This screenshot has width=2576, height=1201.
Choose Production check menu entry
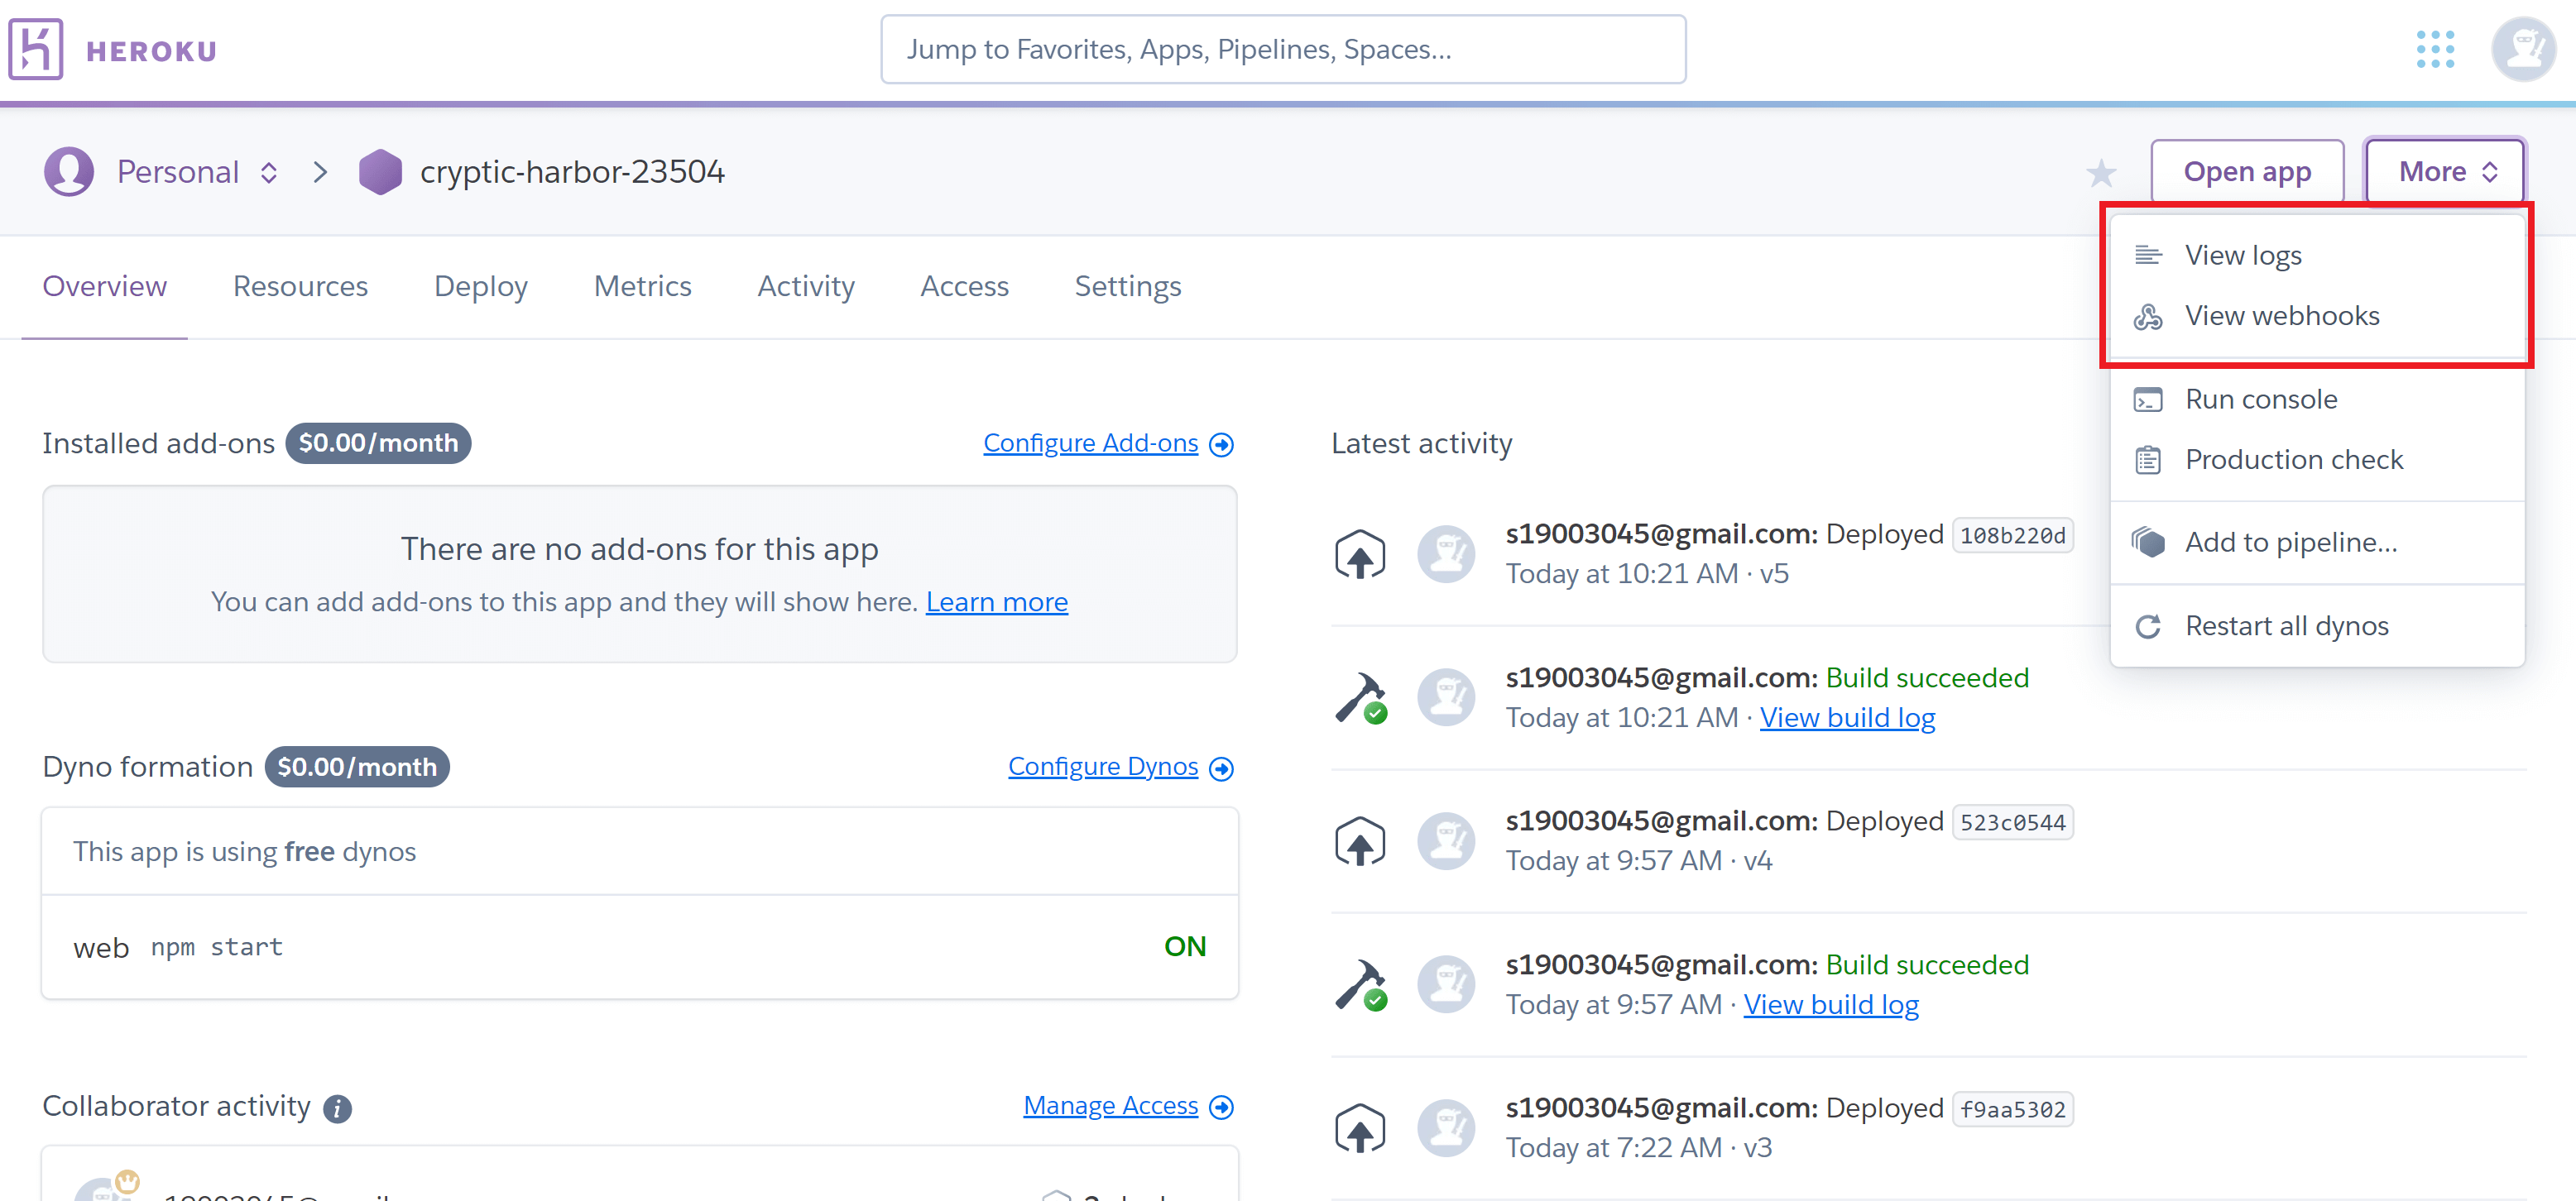pyautogui.click(x=2316, y=460)
